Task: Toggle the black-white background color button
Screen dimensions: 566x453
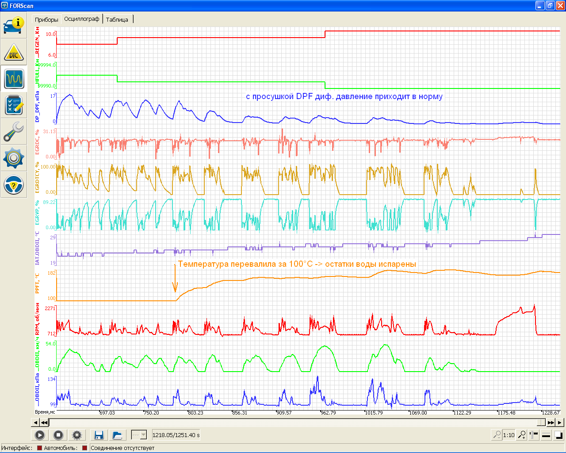Action: 558,435
